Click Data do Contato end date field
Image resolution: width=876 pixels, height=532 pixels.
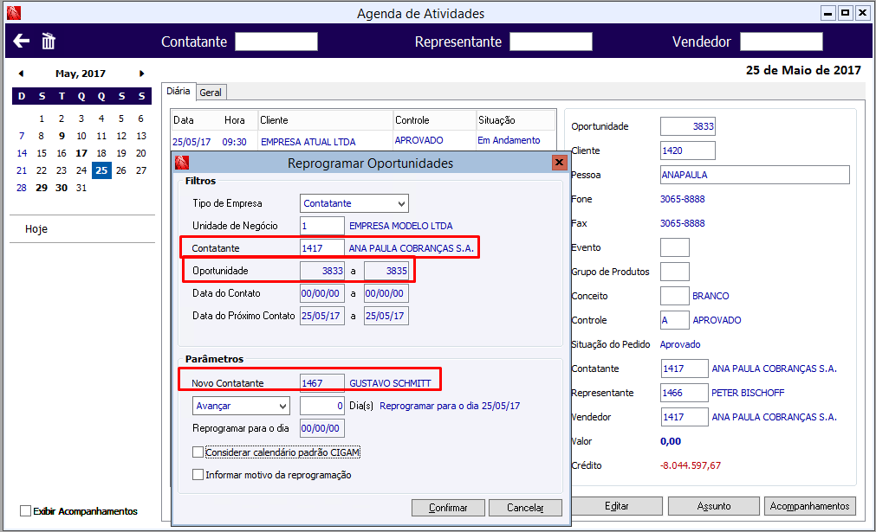386,293
